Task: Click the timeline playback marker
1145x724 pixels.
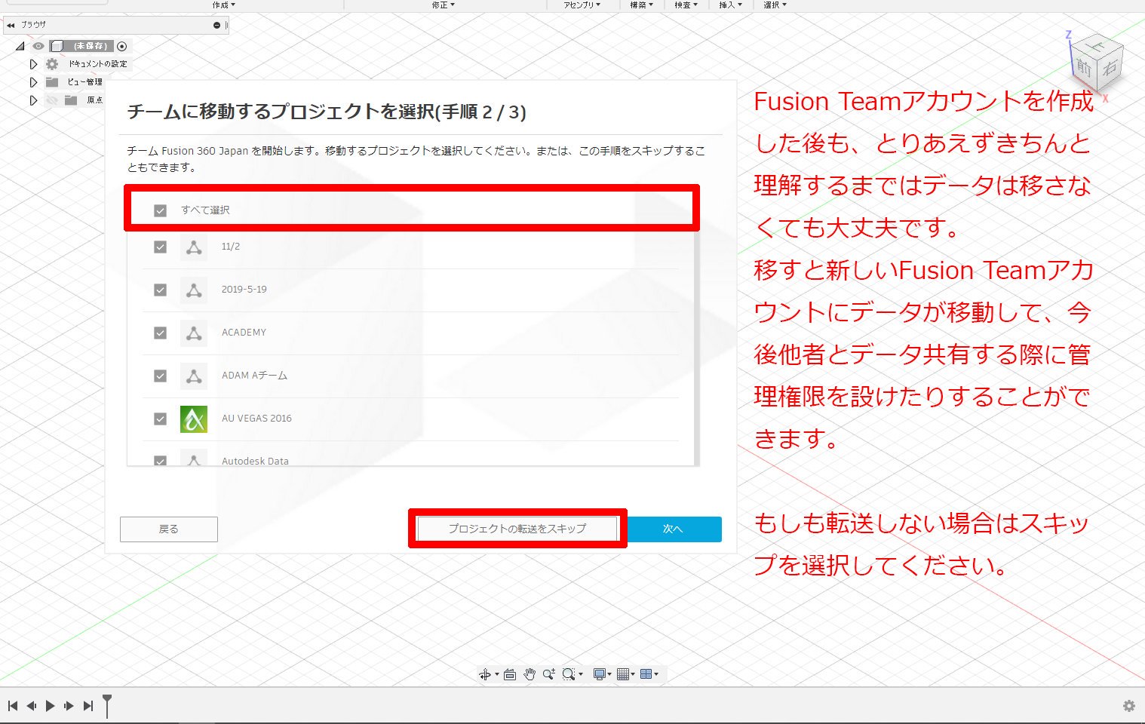Action: [108, 706]
